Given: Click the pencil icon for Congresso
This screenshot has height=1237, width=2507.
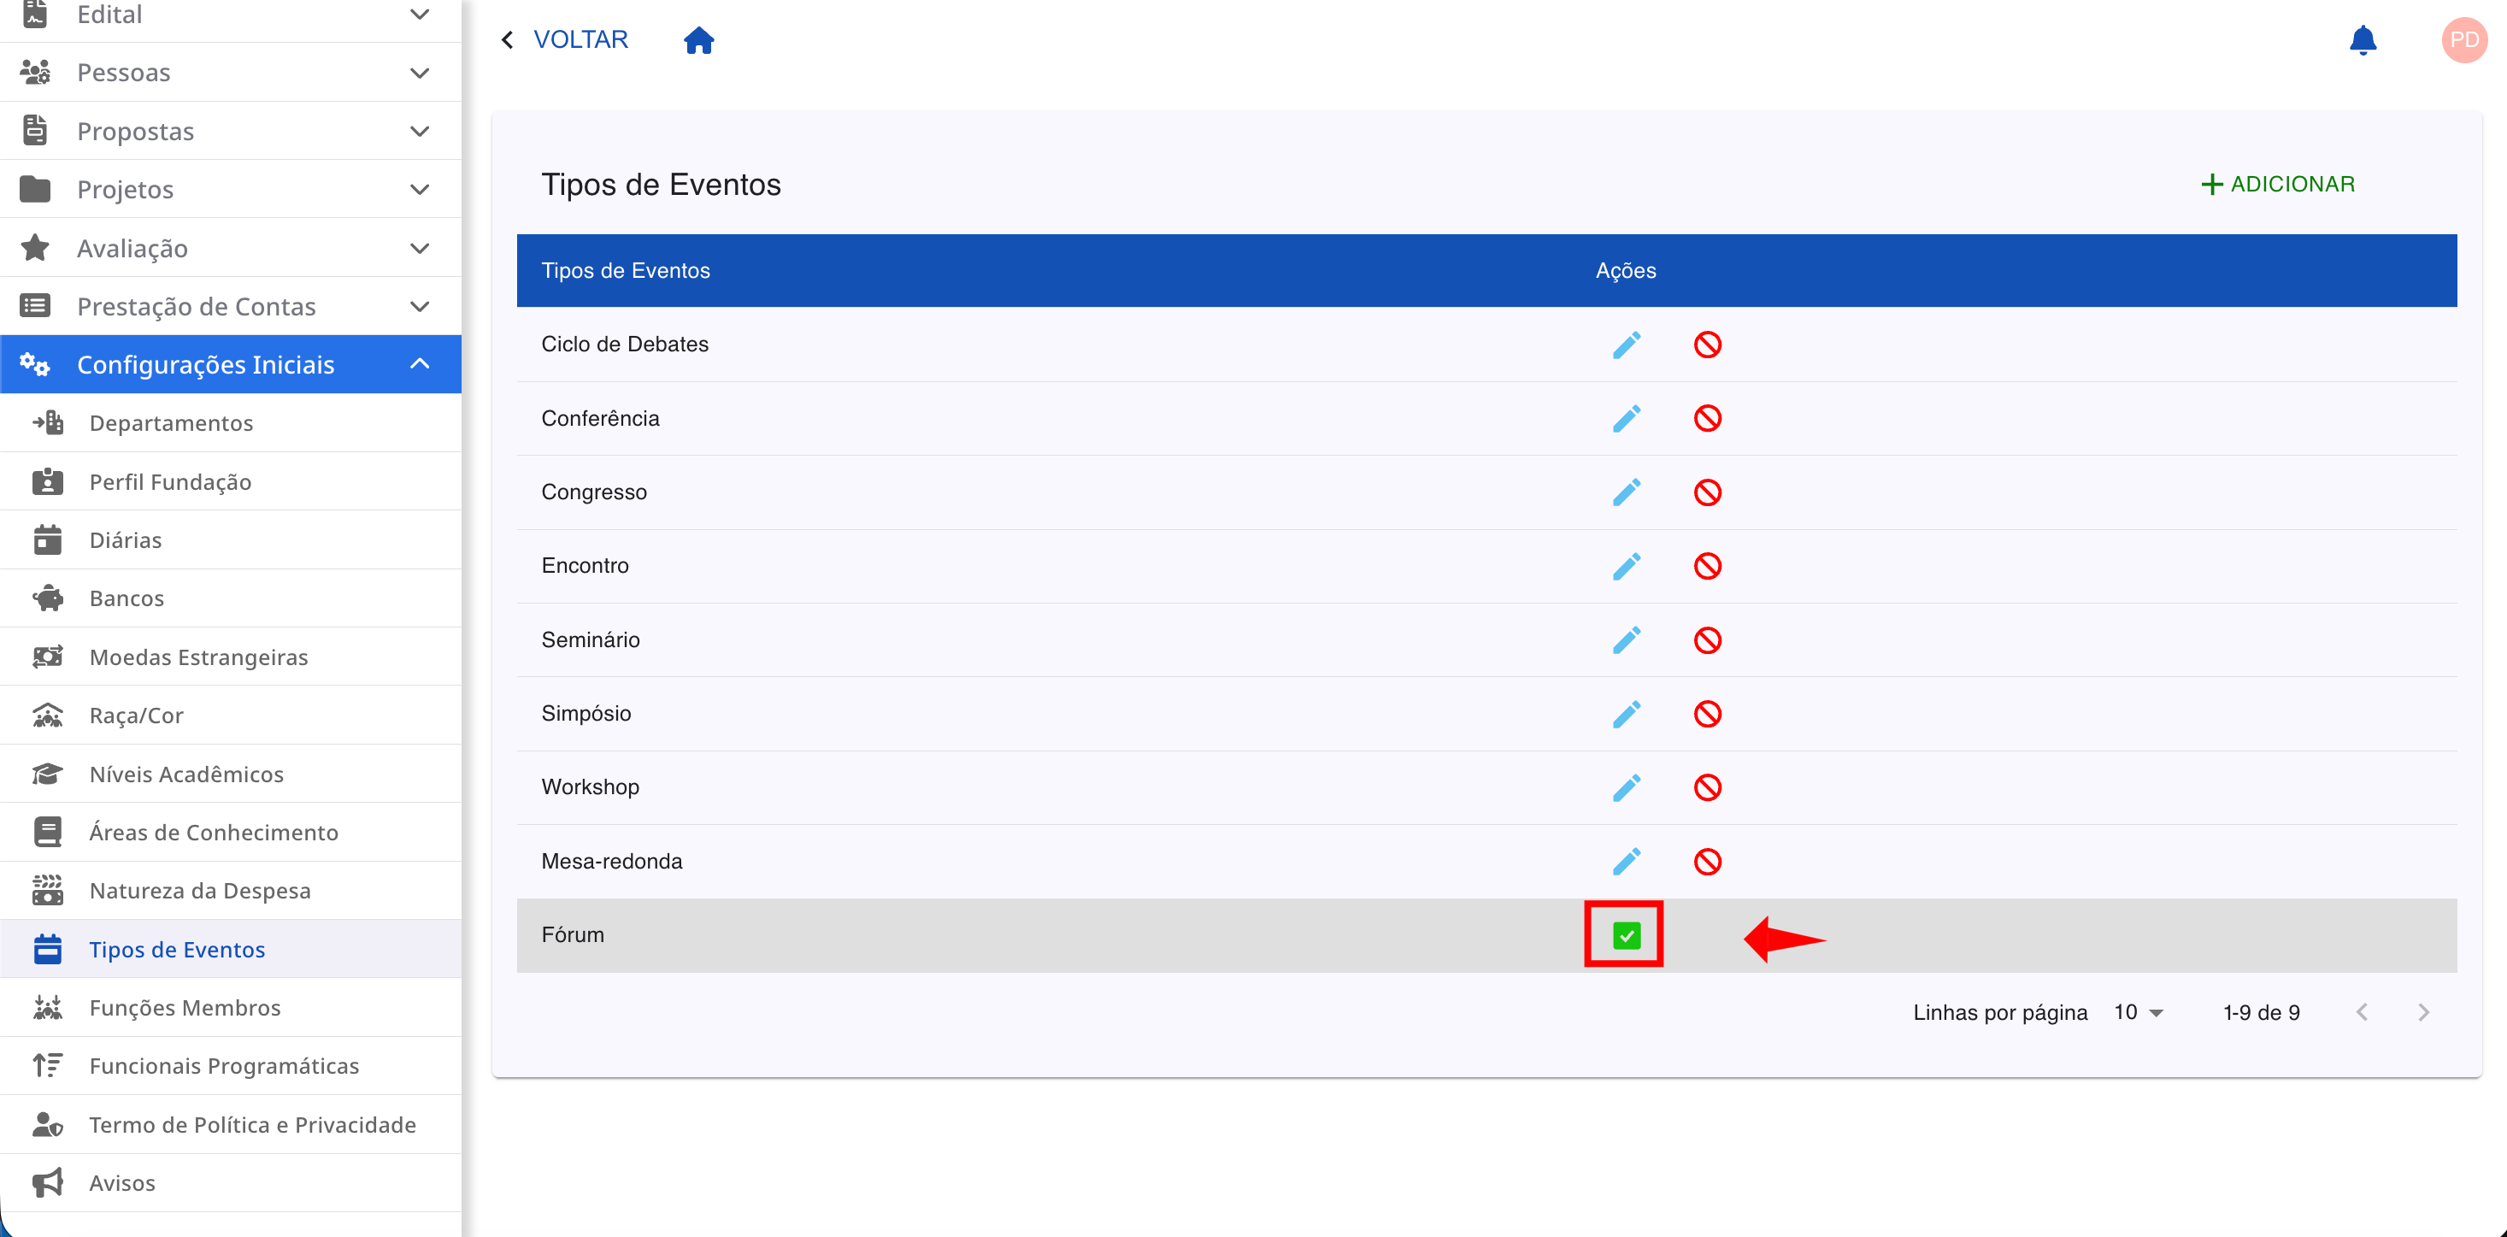Looking at the screenshot, I should [x=1627, y=492].
